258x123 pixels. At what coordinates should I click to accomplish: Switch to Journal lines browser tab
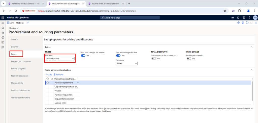tap(106, 4)
